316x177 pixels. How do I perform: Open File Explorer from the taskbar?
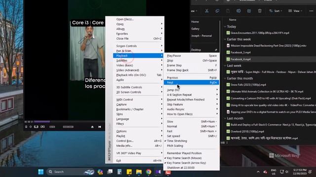click(139, 172)
